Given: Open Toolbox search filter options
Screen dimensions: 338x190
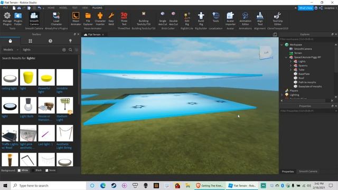Looking at the screenshot, I should [x=77, y=50].
